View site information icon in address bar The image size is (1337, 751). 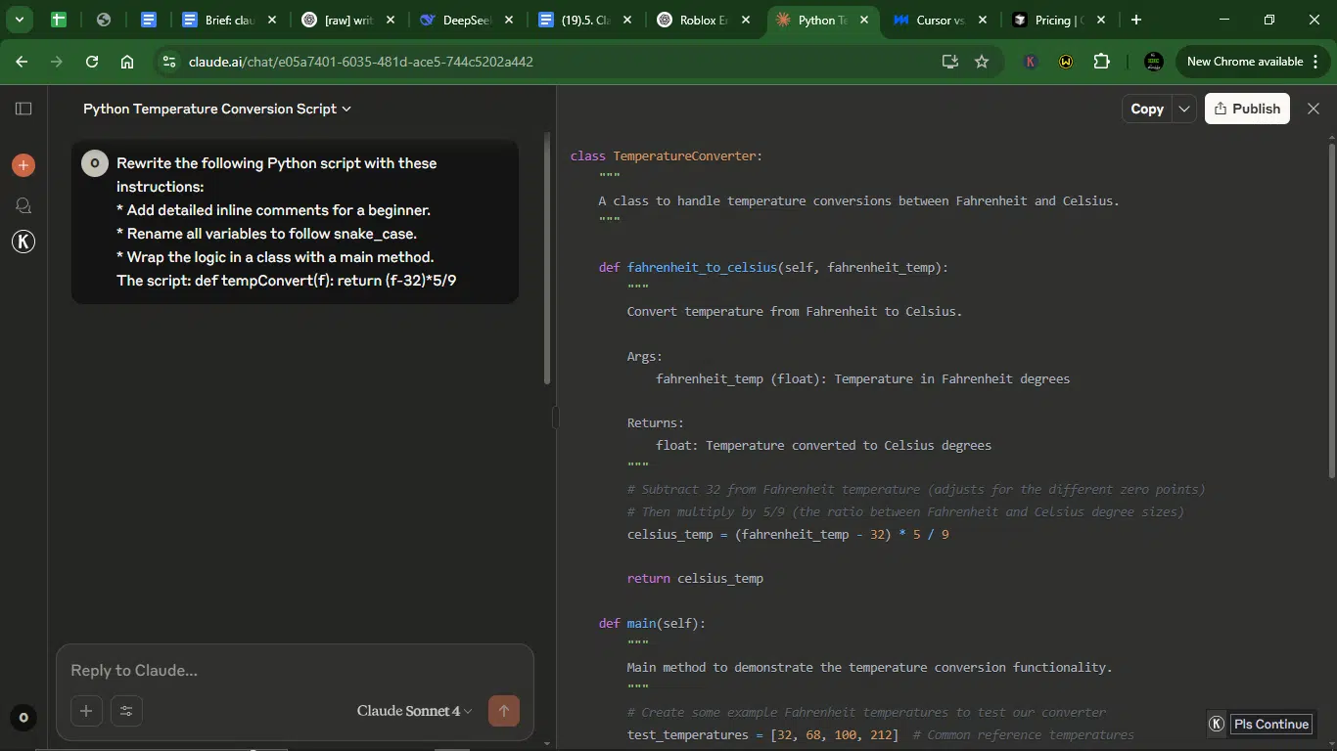pyautogui.click(x=169, y=62)
